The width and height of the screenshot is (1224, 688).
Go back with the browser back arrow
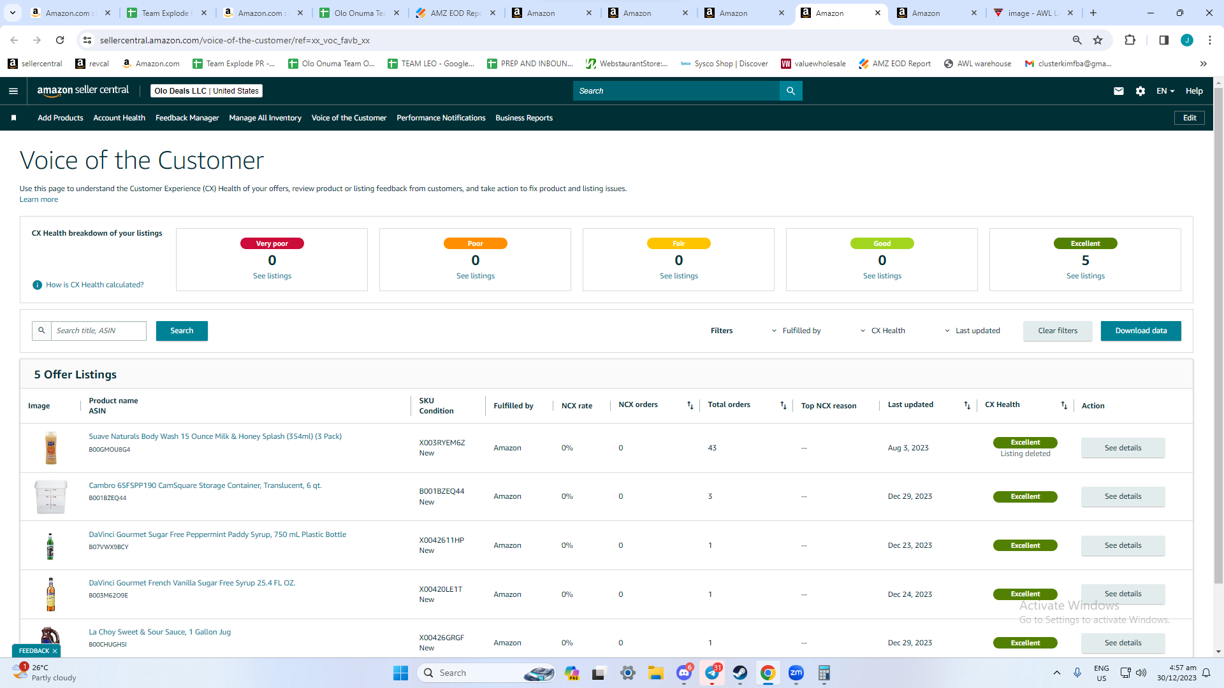coord(14,40)
